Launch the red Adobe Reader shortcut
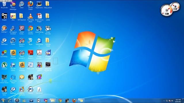This screenshot has width=184, height=103. click(x=30, y=54)
